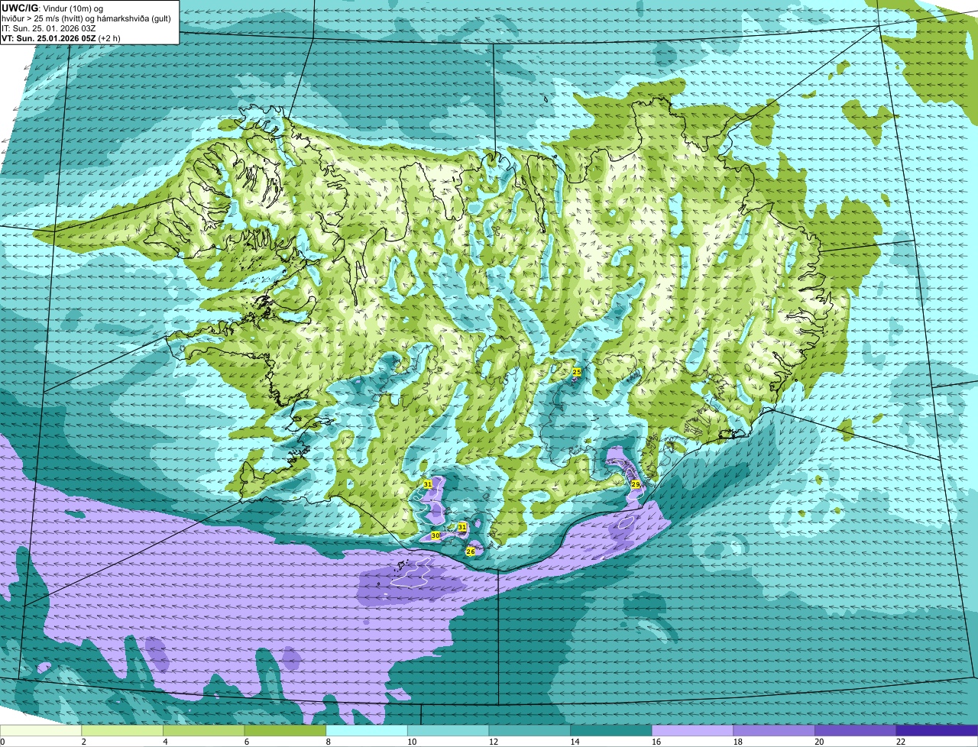
Task: Pick the 2–4 m/s pale green swatch
Action: [122, 731]
